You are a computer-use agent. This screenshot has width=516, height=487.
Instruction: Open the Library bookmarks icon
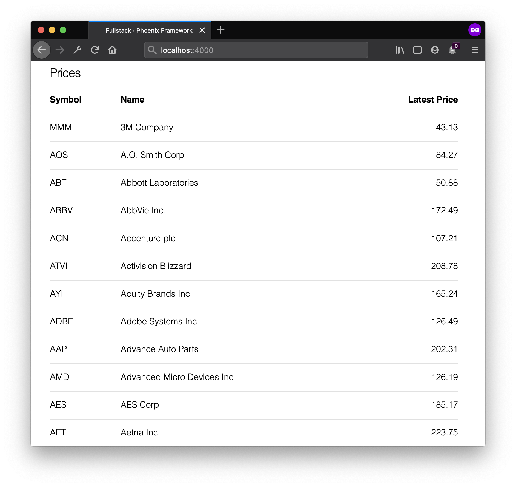point(400,50)
